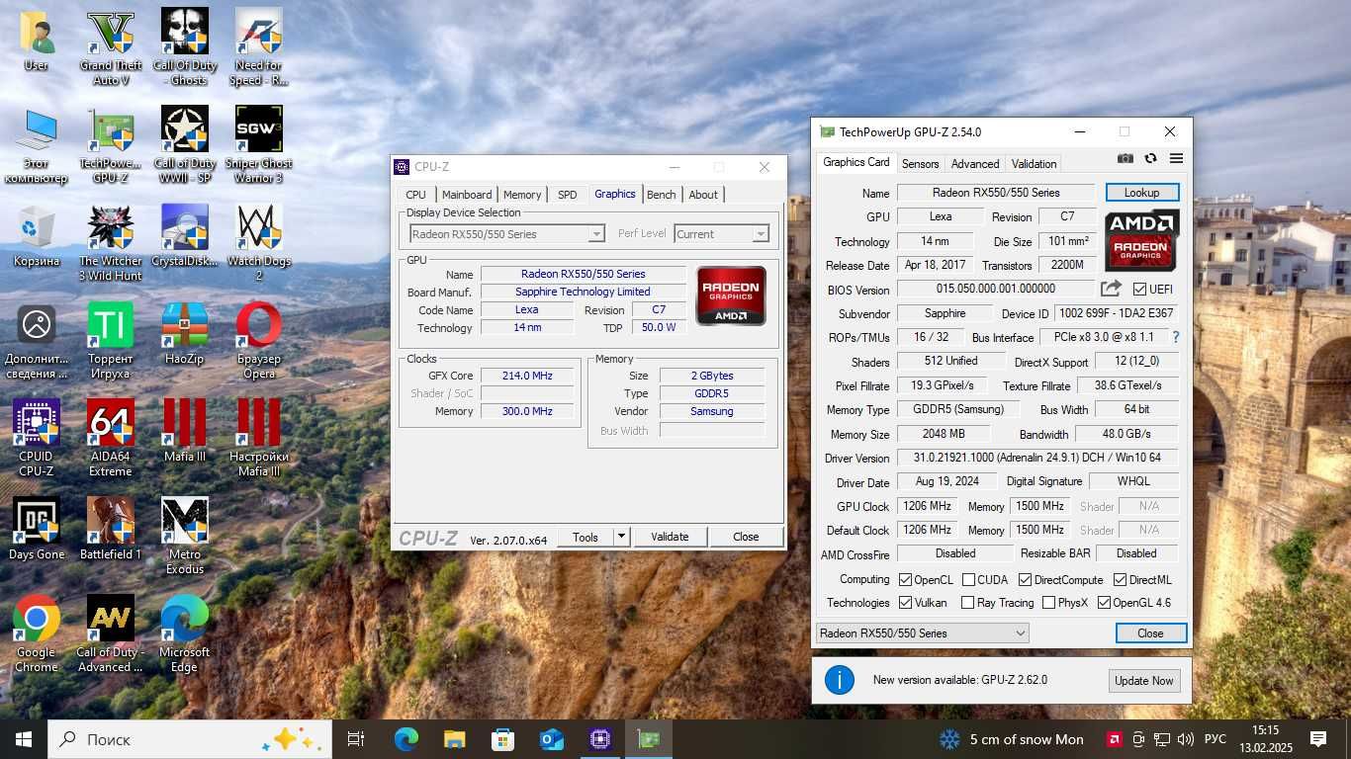Click the BIOS Version field in GPU-Z
Screen dimensions: 1351x759
(996, 289)
